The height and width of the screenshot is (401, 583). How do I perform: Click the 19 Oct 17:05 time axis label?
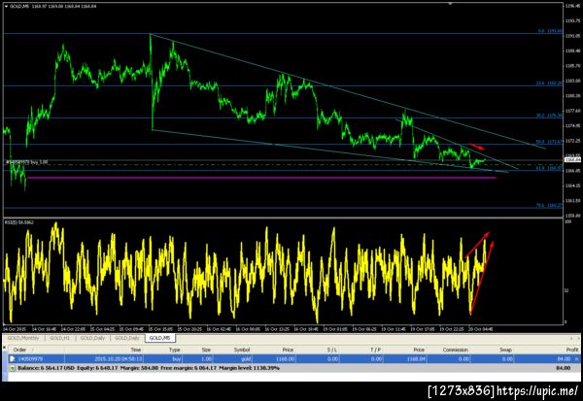point(423,329)
